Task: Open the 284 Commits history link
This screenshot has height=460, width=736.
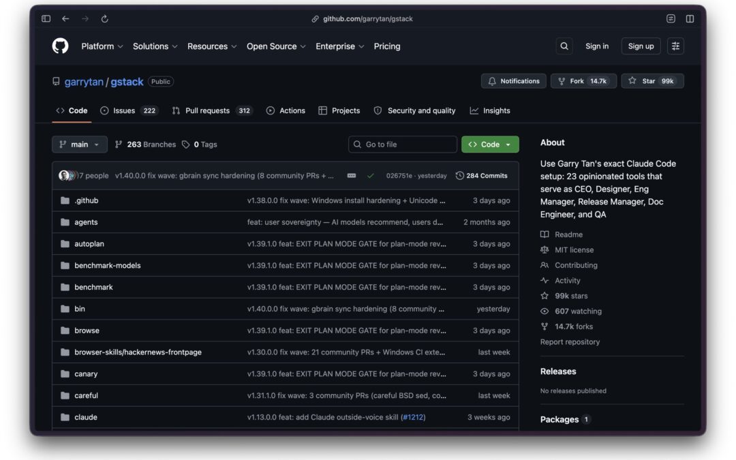Action: coord(482,176)
